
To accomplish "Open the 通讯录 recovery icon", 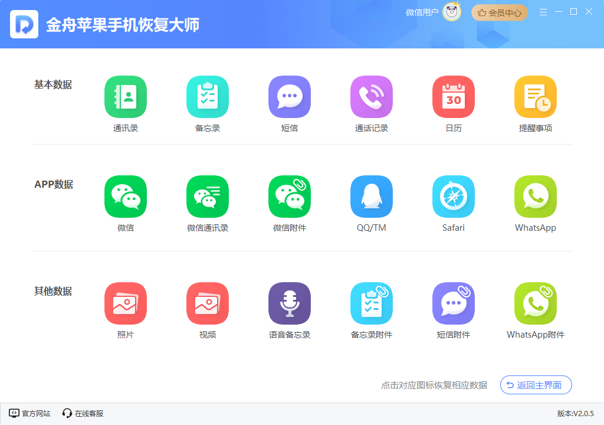I will coord(126,96).
